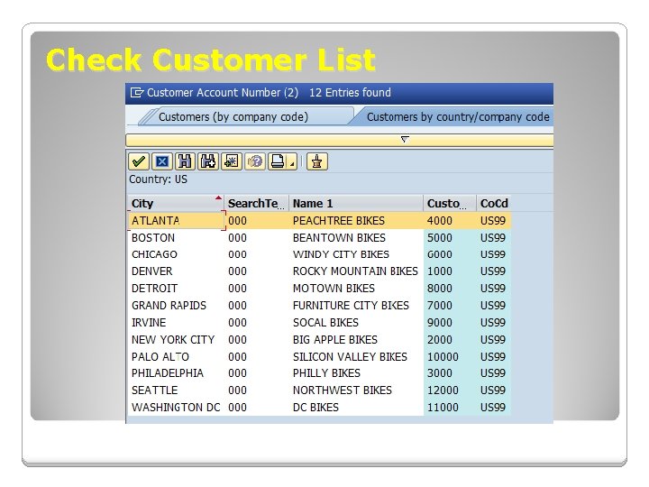Select customer number 7000
This screenshot has width=649, height=487.
[x=440, y=305]
